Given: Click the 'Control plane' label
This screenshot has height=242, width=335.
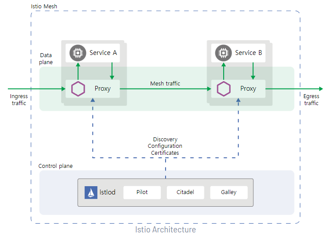Looking at the screenshot, I should click(55, 166).
